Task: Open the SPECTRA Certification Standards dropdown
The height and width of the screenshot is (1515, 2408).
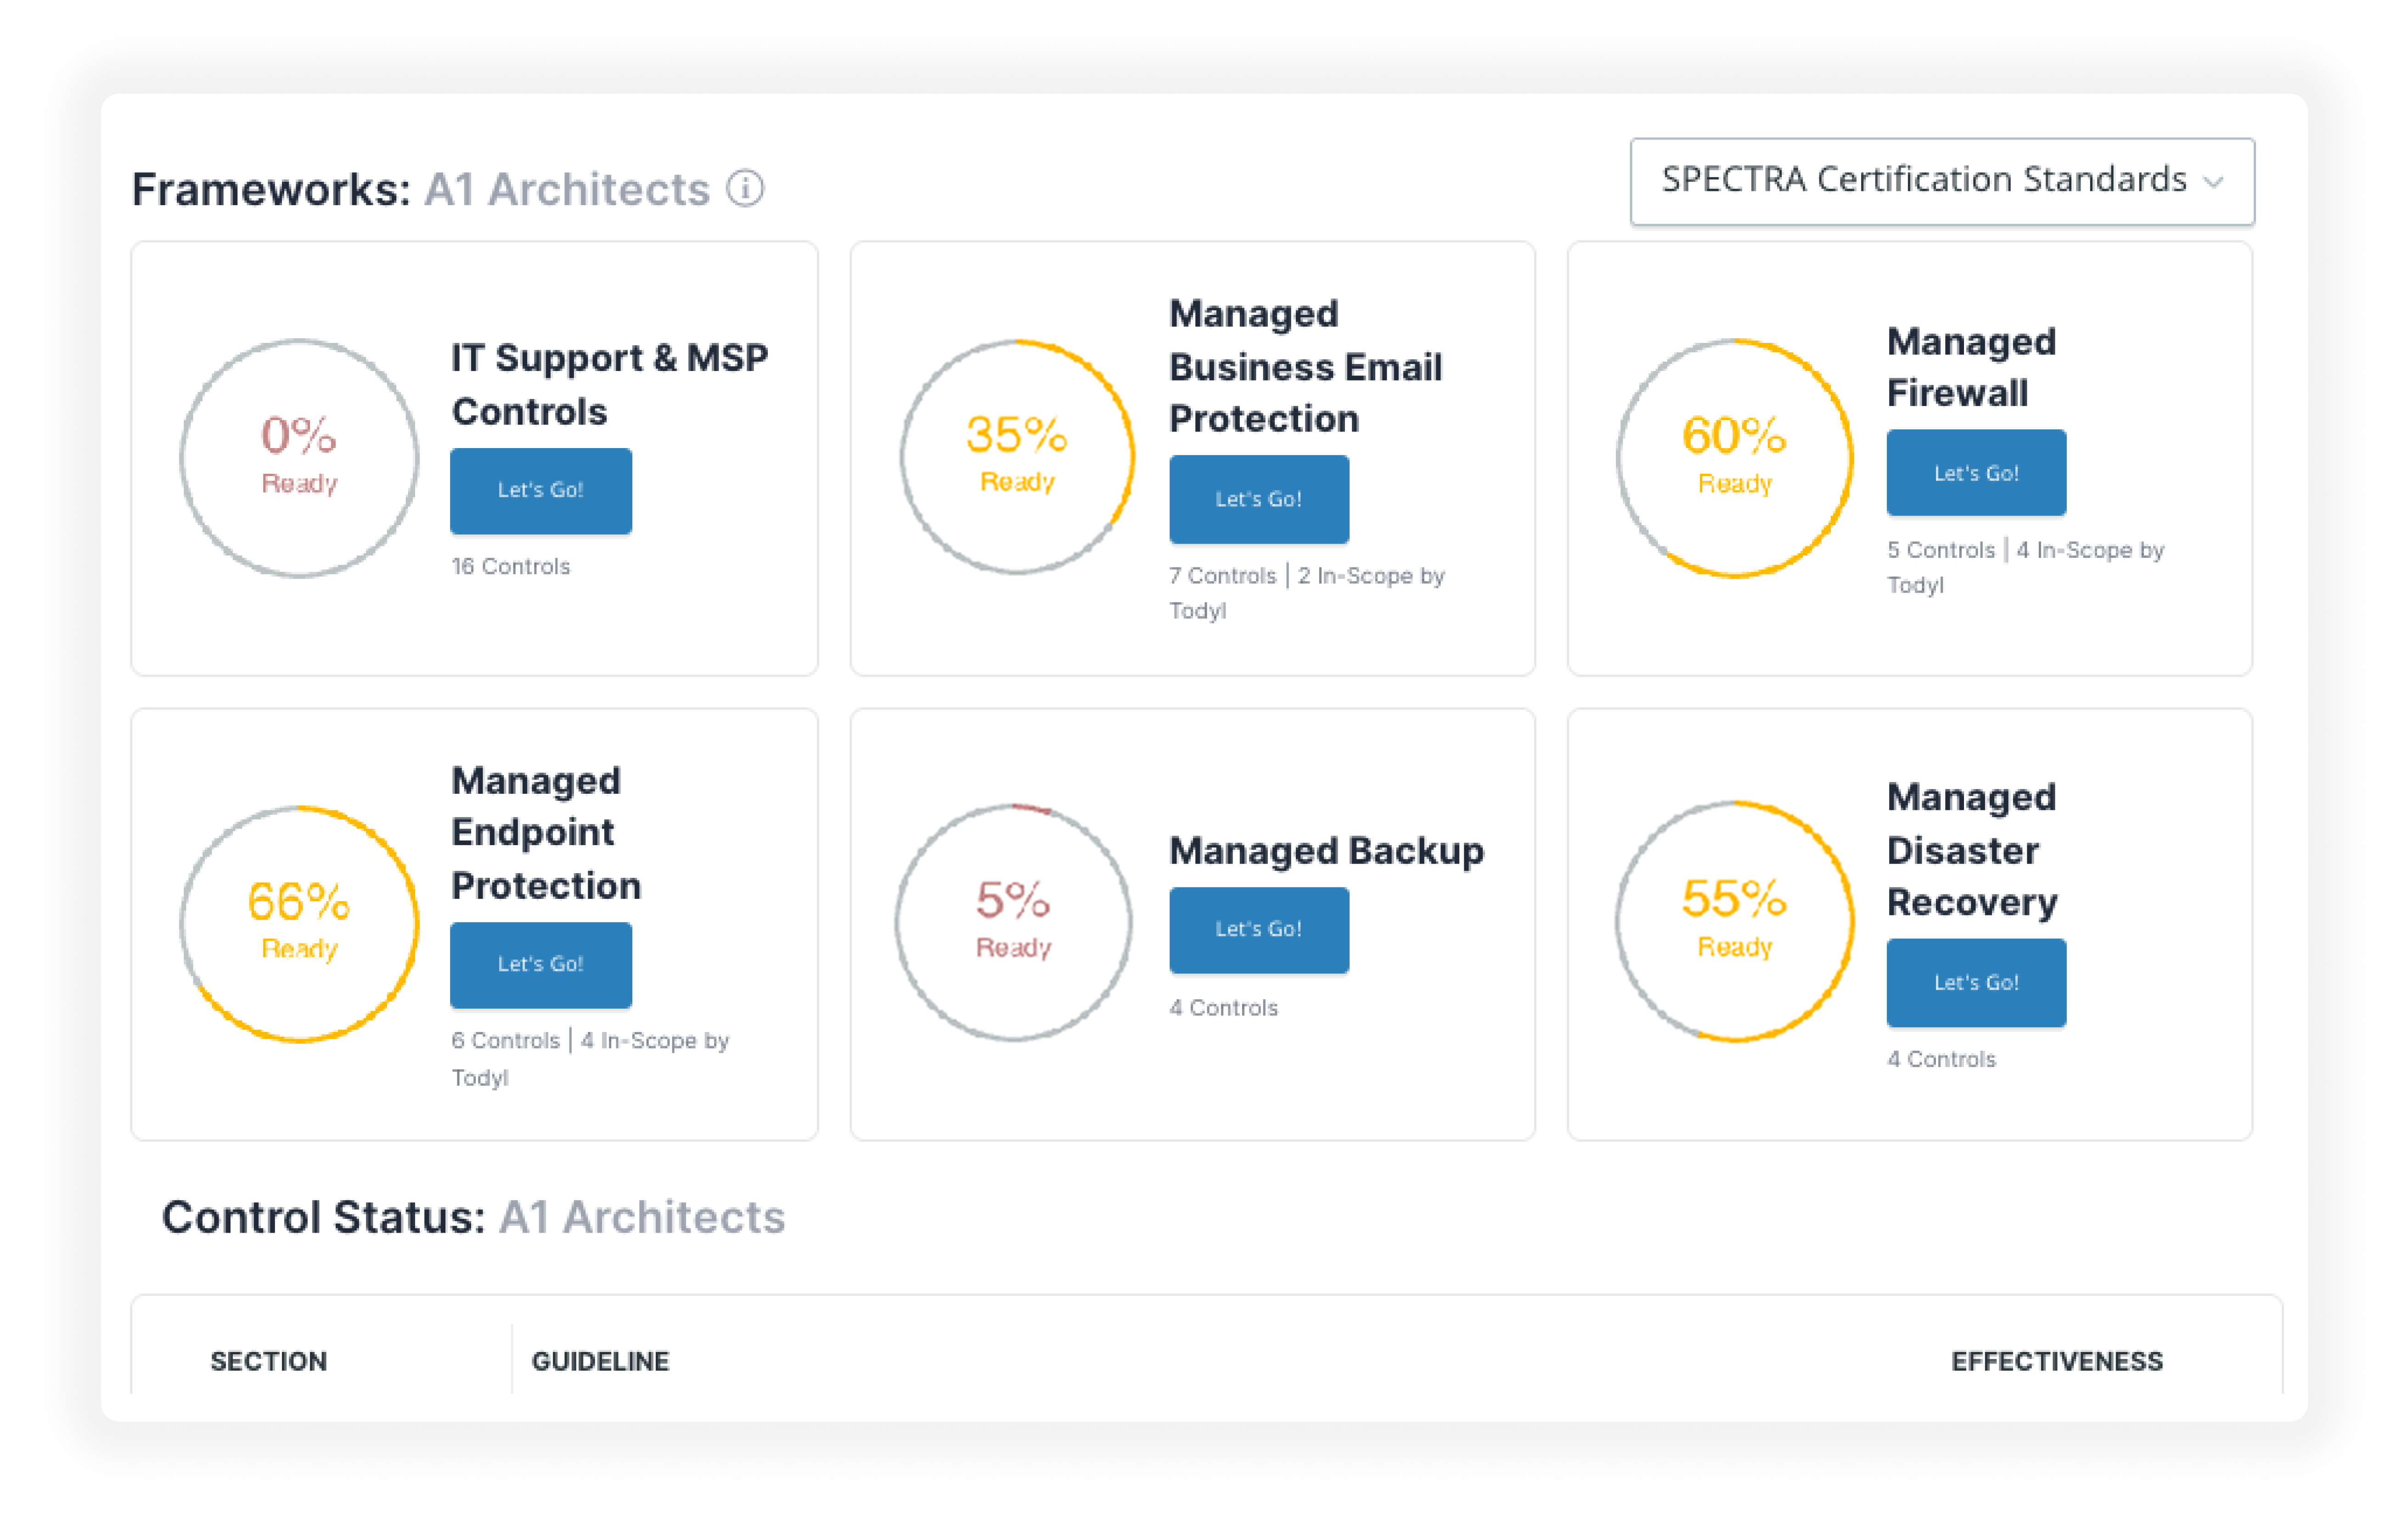Action: [x=1941, y=181]
